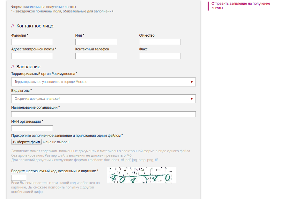Image resolution: width=281 pixels, height=199 pixels.
Task: Focus the Контактный телефон field
Action: (x=96, y=56)
